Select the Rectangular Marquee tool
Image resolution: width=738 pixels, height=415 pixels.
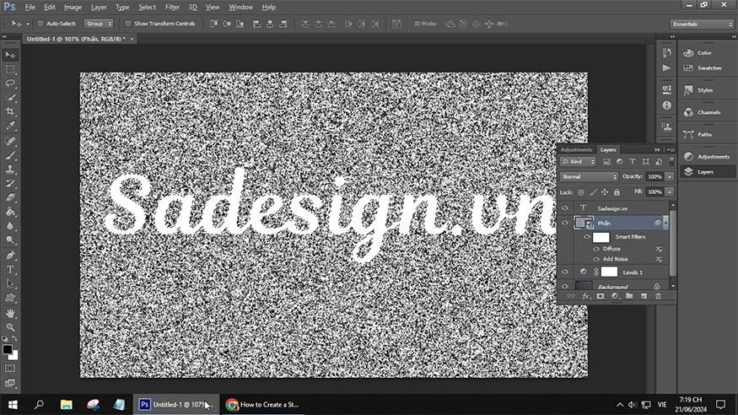[10, 69]
